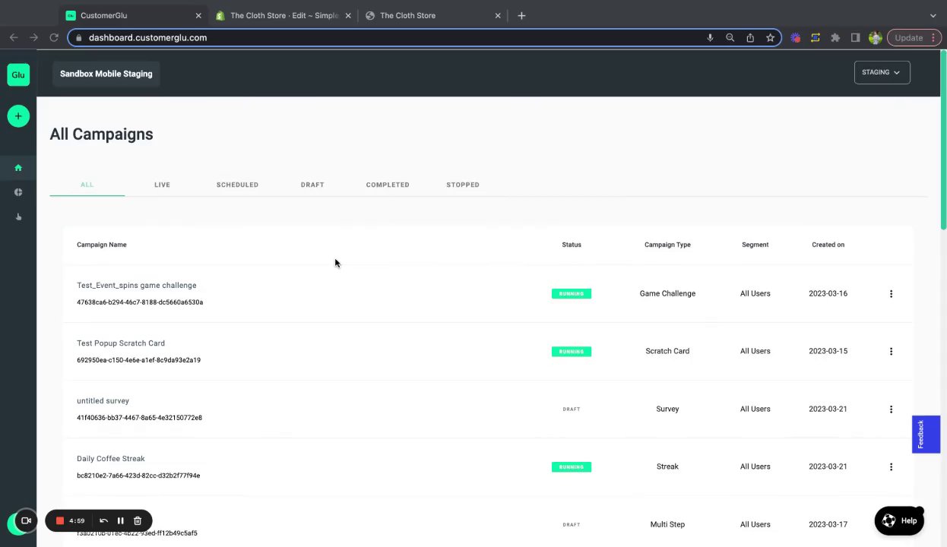Click the Segment column header
This screenshot has width=947, height=547.
(x=755, y=245)
